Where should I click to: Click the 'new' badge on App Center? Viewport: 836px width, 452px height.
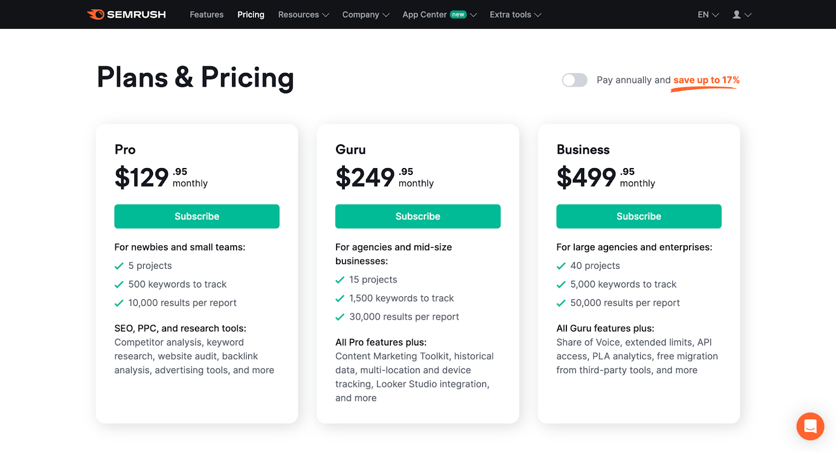point(458,14)
